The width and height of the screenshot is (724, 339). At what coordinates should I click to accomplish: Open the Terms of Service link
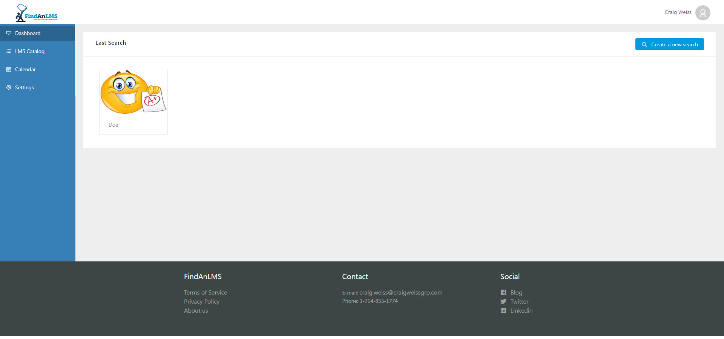coord(206,292)
